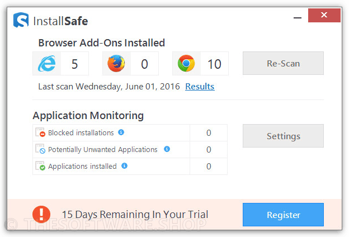Select the Firefox browser icon
Screen dimensions: 349x237
click(x=116, y=63)
